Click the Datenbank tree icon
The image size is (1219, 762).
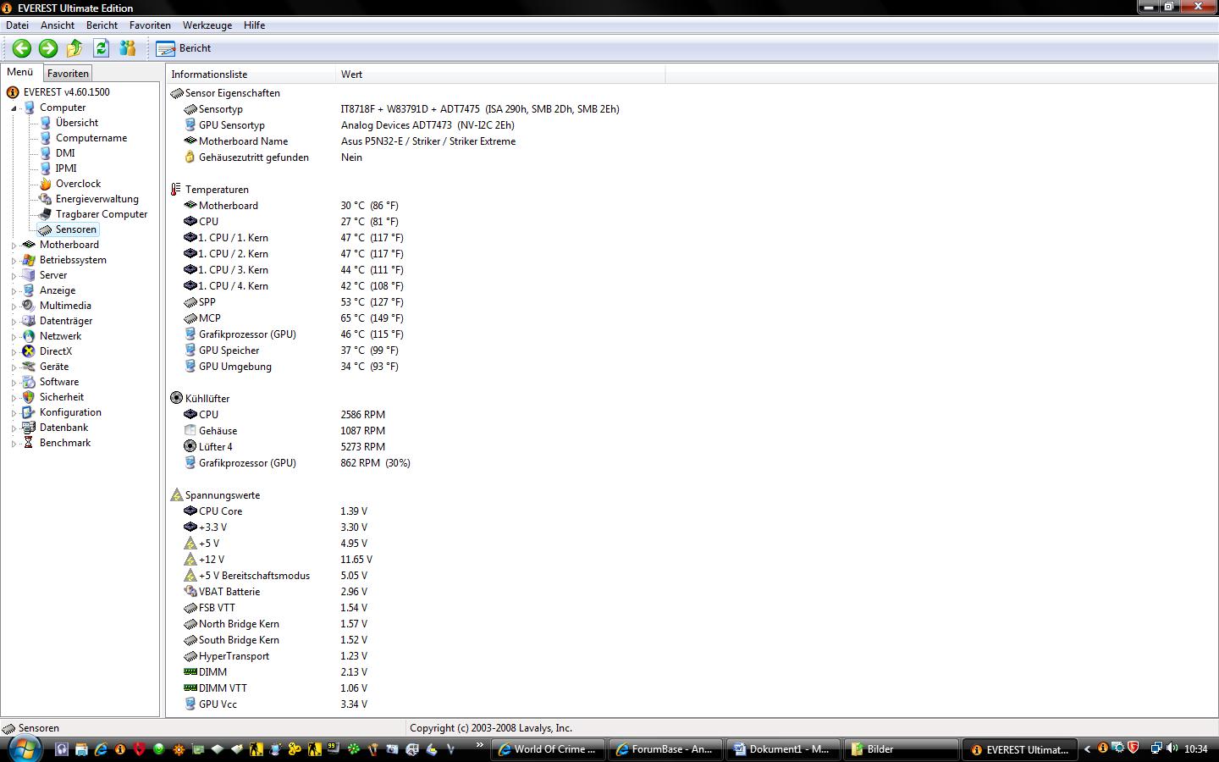point(29,428)
